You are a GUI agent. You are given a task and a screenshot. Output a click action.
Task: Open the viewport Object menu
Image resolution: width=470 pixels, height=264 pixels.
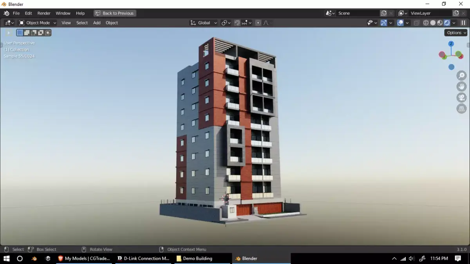pos(112,23)
